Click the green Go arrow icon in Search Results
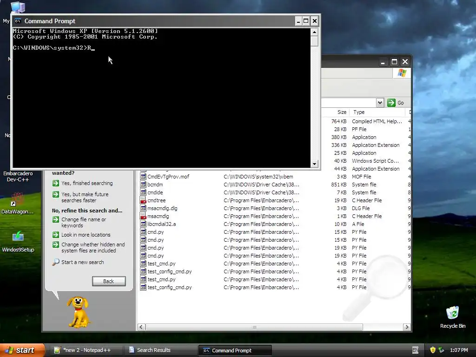 coord(391,103)
